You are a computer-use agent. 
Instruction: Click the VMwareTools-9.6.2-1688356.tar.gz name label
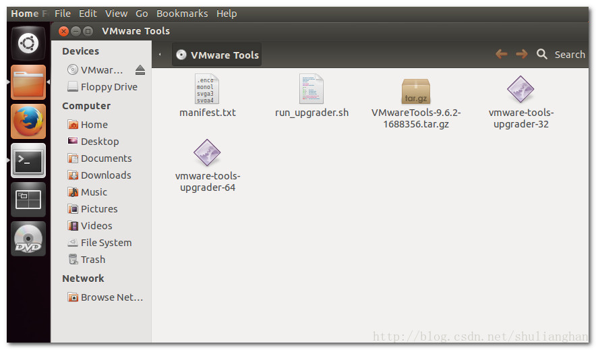point(416,119)
